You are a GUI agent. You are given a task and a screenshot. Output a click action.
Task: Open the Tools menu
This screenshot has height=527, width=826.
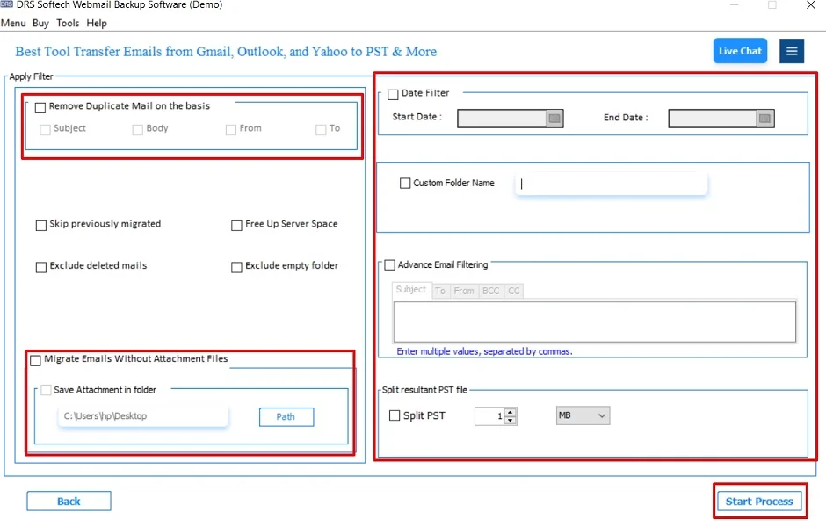68,23
